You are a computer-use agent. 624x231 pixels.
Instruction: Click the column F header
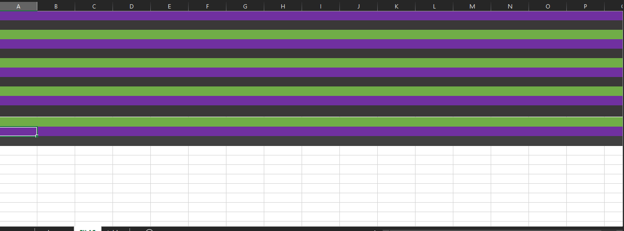[x=207, y=6]
